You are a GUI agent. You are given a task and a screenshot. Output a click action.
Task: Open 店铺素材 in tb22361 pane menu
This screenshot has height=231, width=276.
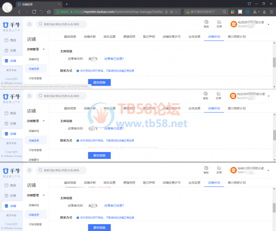pos(34,160)
